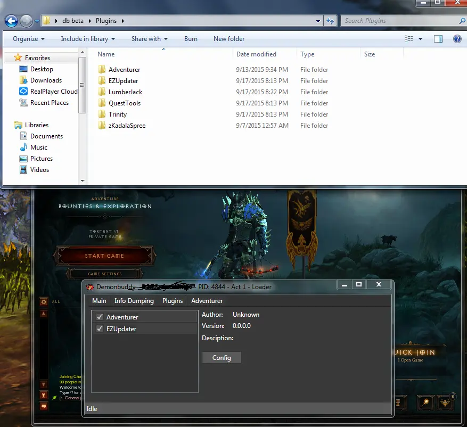Open the Help question mark icon
This screenshot has height=427, width=467.
[x=457, y=39]
